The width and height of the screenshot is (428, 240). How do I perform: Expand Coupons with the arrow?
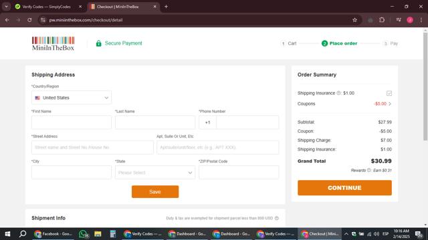(390, 104)
